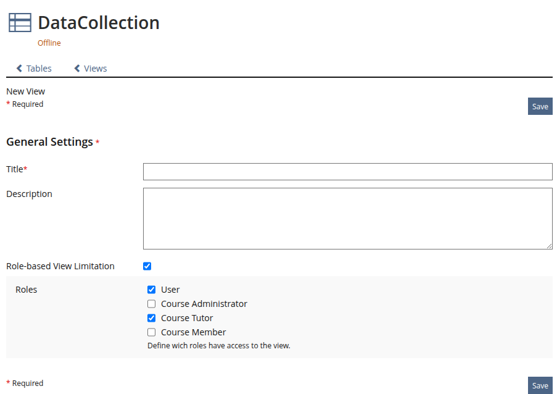Image resolution: width=557 pixels, height=394 pixels.
Task: Enable the Course Administrator role checkbox
Action: click(152, 304)
